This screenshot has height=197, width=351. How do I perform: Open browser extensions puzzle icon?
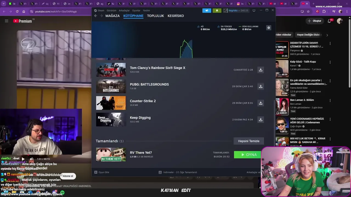pyautogui.click(x=324, y=11)
